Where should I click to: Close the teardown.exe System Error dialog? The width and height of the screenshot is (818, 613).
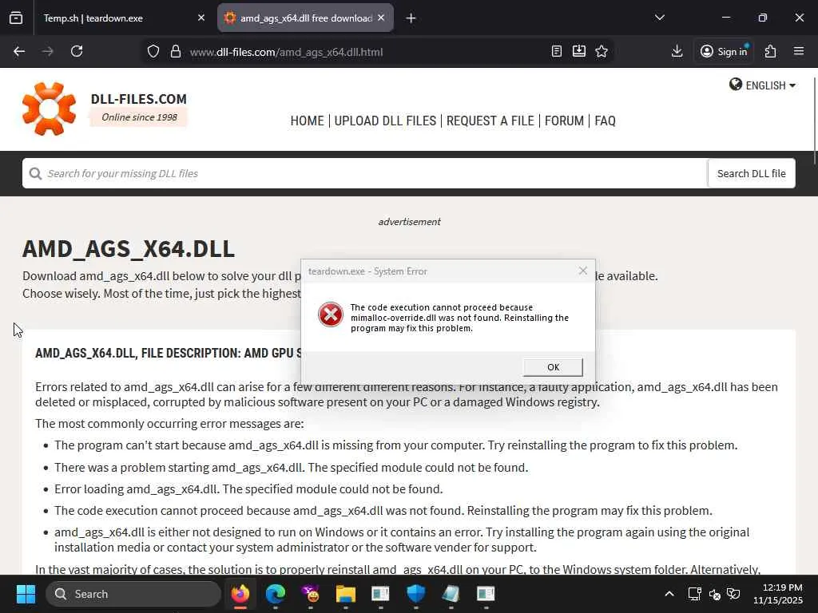point(582,271)
